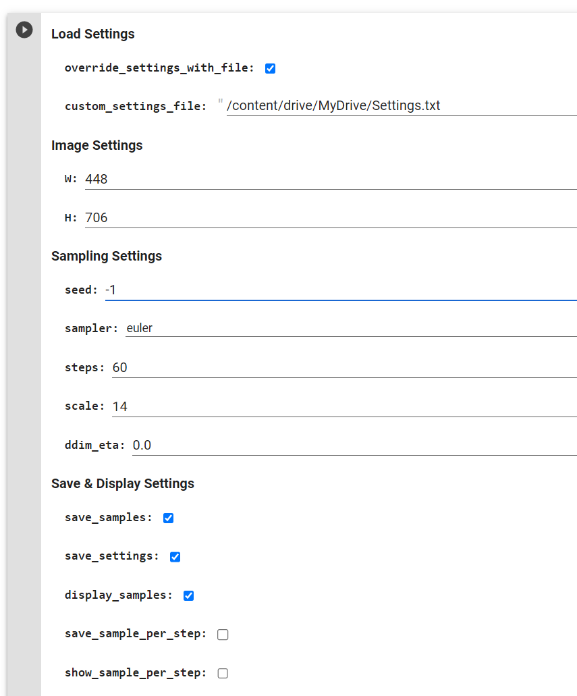Click the custom_settings_file path field

401,106
